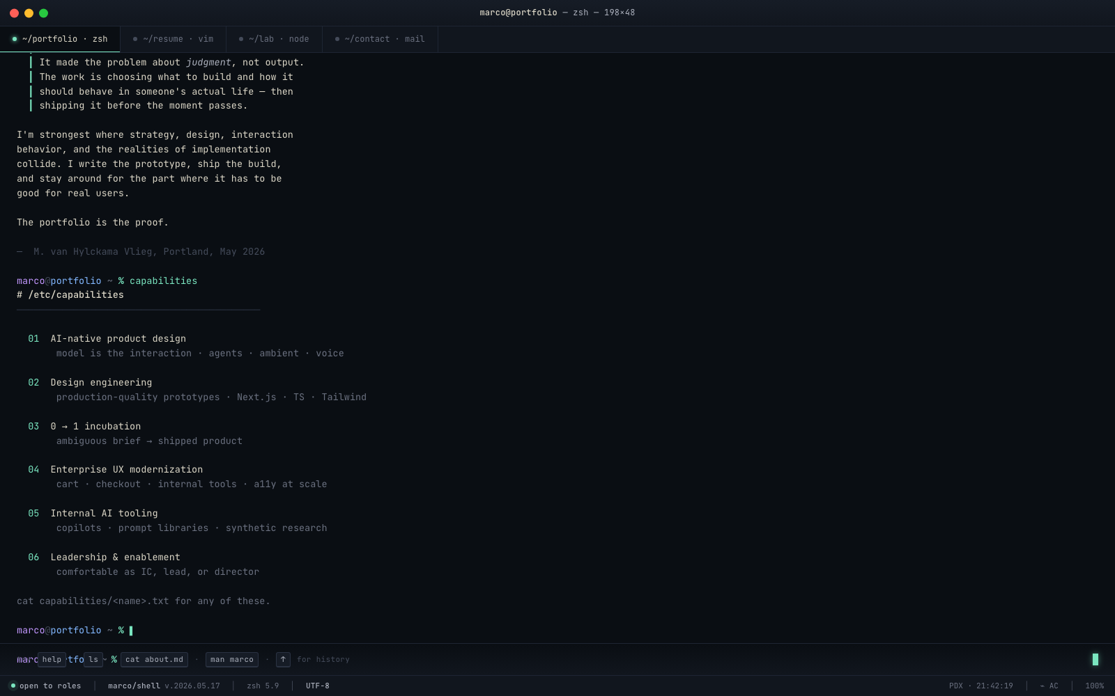
Task: Click the green block cursor in command bar
Action: (1095, 659)
